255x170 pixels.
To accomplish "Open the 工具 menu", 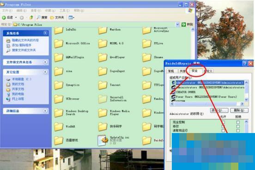I will tap(64, 11).
